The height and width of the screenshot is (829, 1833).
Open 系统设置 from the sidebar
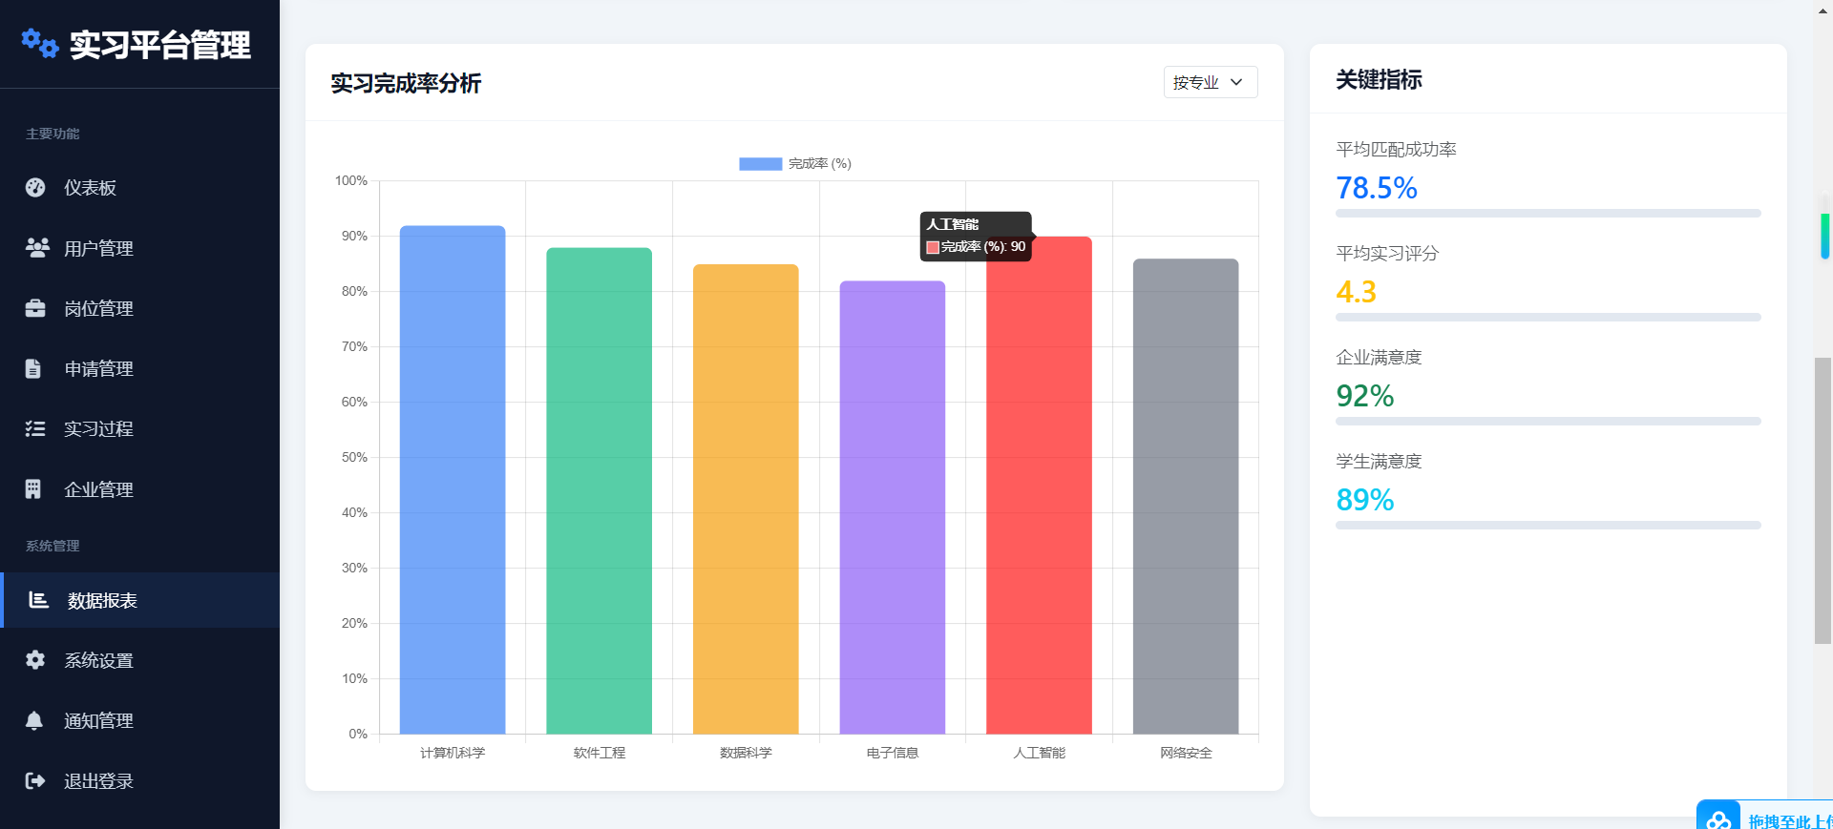[140, 660]
